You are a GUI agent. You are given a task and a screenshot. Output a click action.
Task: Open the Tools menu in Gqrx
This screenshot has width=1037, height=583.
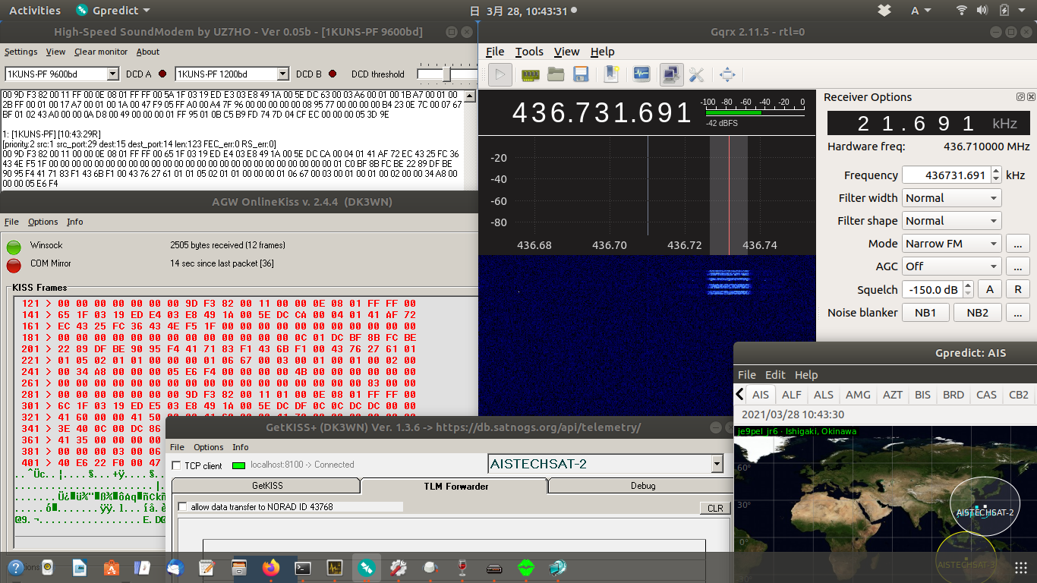(528, 52)
